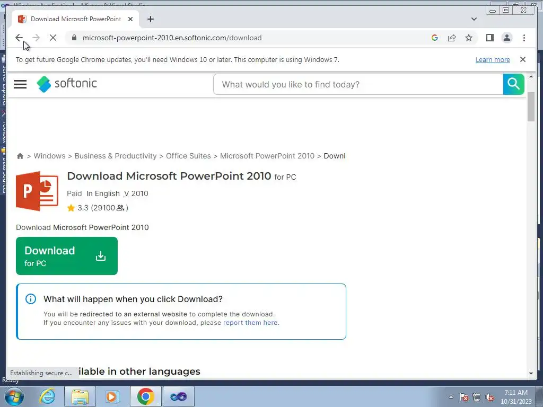This screenshot has width=543, height=407.
Task: Open the Windows breadcrumb link
Action: (x=49, y=156)
